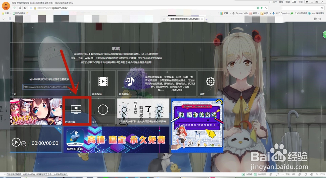The width and height of the screenshot is (326, 178).
Task: Click the 热点资讯 status bar button
Action: 260,174
